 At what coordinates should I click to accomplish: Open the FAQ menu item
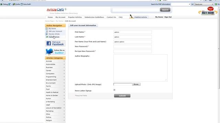tap(121, 17)
